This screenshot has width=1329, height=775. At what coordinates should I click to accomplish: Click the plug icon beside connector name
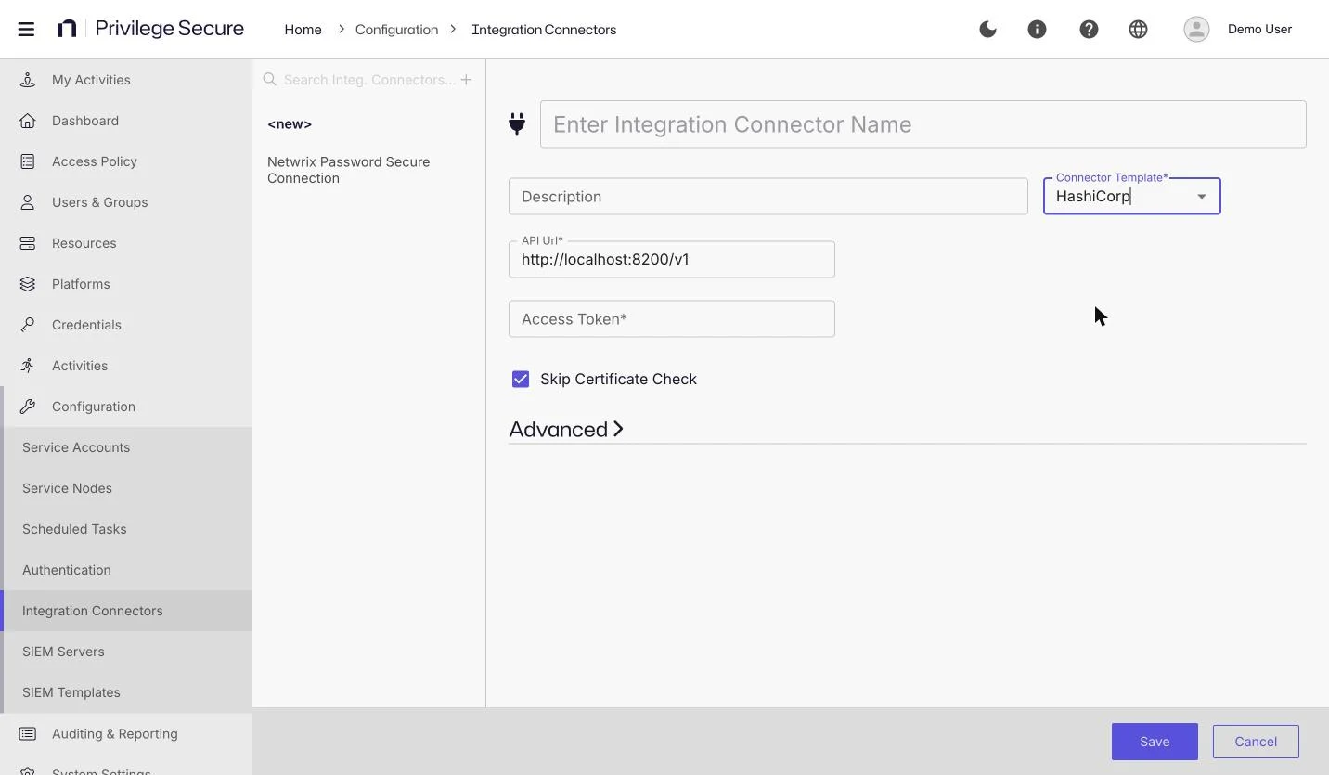tap(517, 123)
